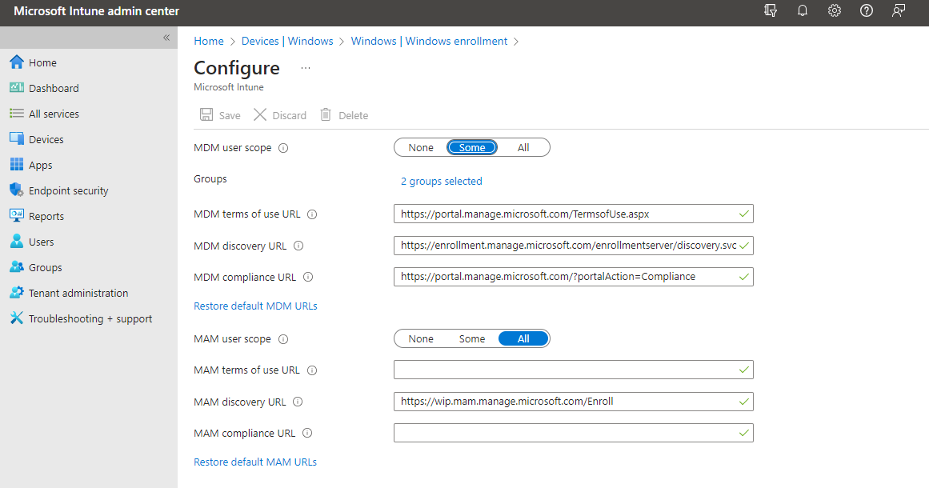Click the MAM compliance URL field
Viewport: 929px width, 488px height.
(x=573, y=433)
